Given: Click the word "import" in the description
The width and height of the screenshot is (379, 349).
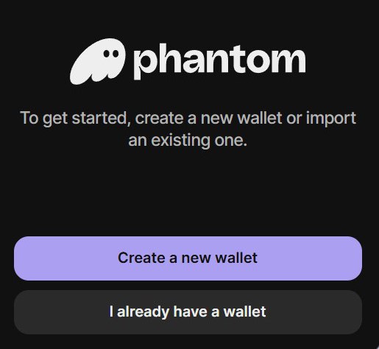Looking at the screenshot, I should coord(331,119).
